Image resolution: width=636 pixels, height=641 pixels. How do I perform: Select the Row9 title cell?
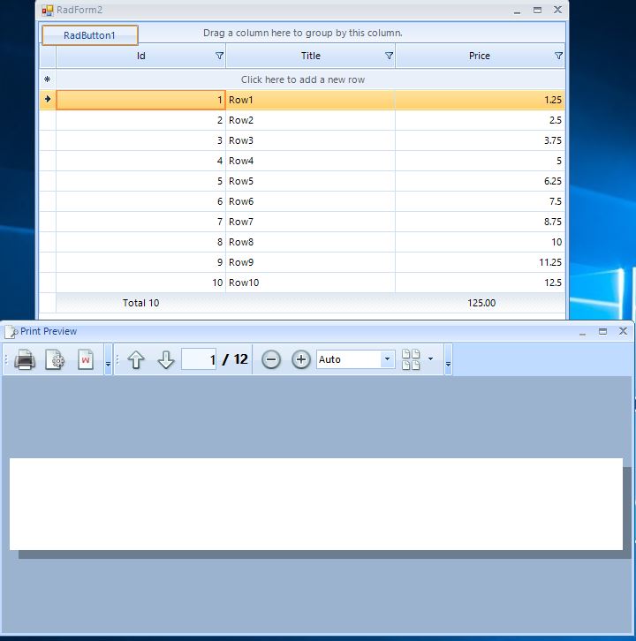coord(310,262)
